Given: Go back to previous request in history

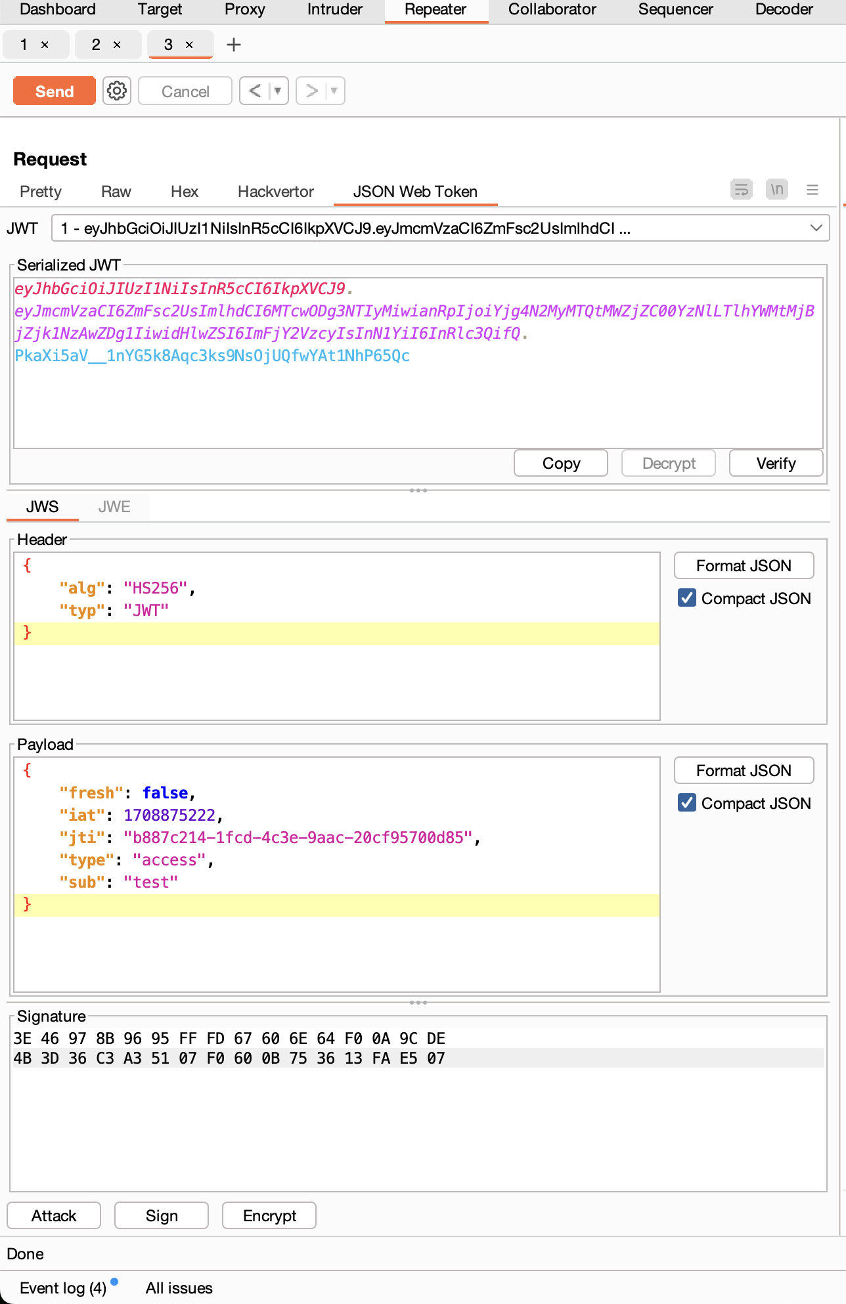Looking at the screenshot, I should tap(256, 91).
